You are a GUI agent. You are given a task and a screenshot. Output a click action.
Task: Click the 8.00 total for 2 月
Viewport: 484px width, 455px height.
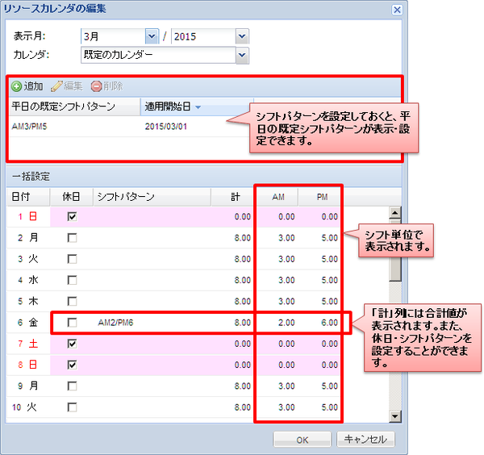click(243, 238)
